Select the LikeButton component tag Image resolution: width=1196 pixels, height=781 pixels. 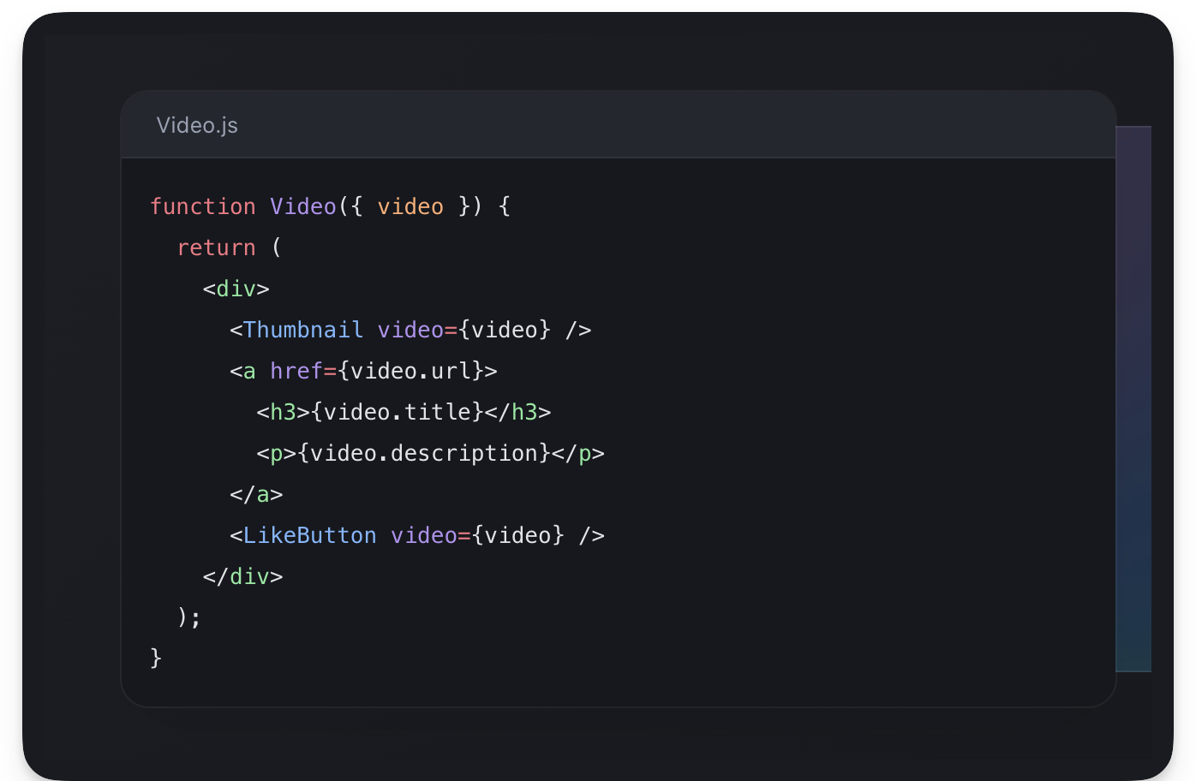coord(310,535)
